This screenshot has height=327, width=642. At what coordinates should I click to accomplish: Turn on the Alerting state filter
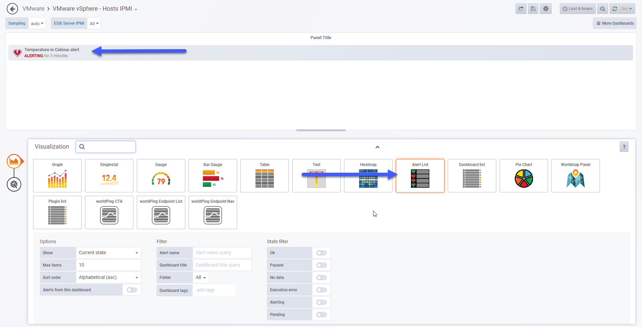pos(322,302)
